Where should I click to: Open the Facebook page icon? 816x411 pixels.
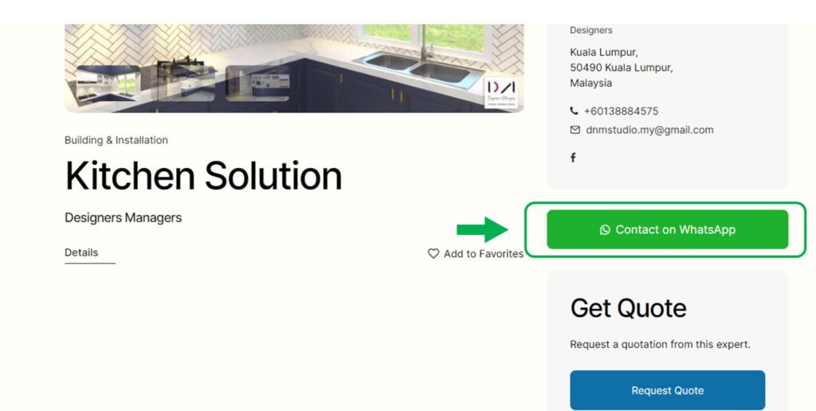pos(573,158)
